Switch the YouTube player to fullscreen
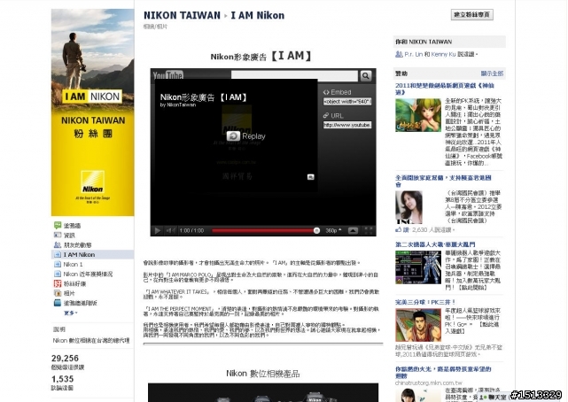 tap(368, 230)
